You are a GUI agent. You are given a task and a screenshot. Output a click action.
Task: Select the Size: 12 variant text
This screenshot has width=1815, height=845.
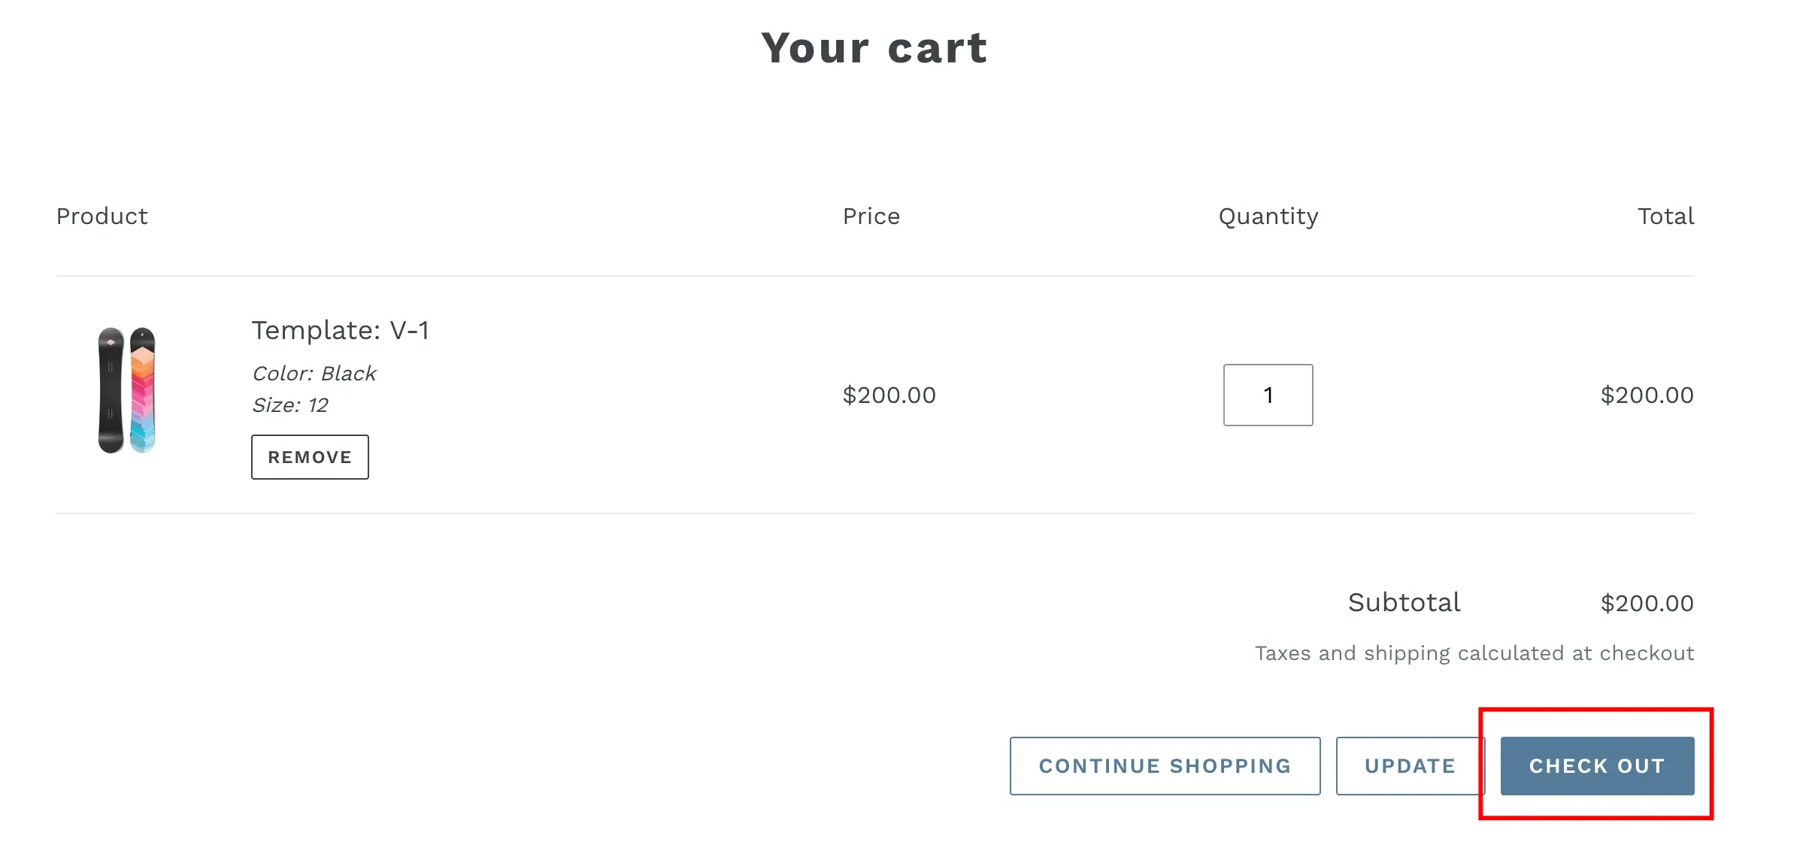[290, 405]
